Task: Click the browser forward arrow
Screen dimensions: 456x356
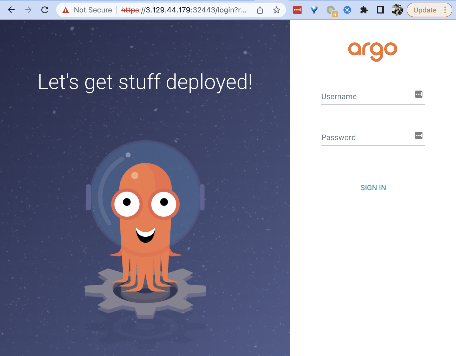Action: (x=28, y=10)
